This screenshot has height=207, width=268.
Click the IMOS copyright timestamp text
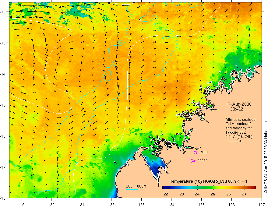(x=266, y=156)
